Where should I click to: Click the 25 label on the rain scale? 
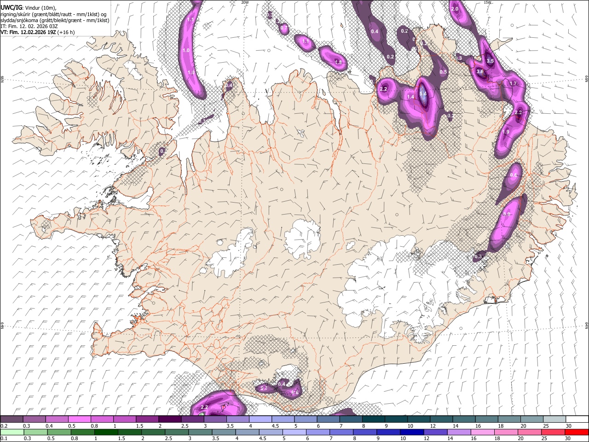click(x=545, y=439)
